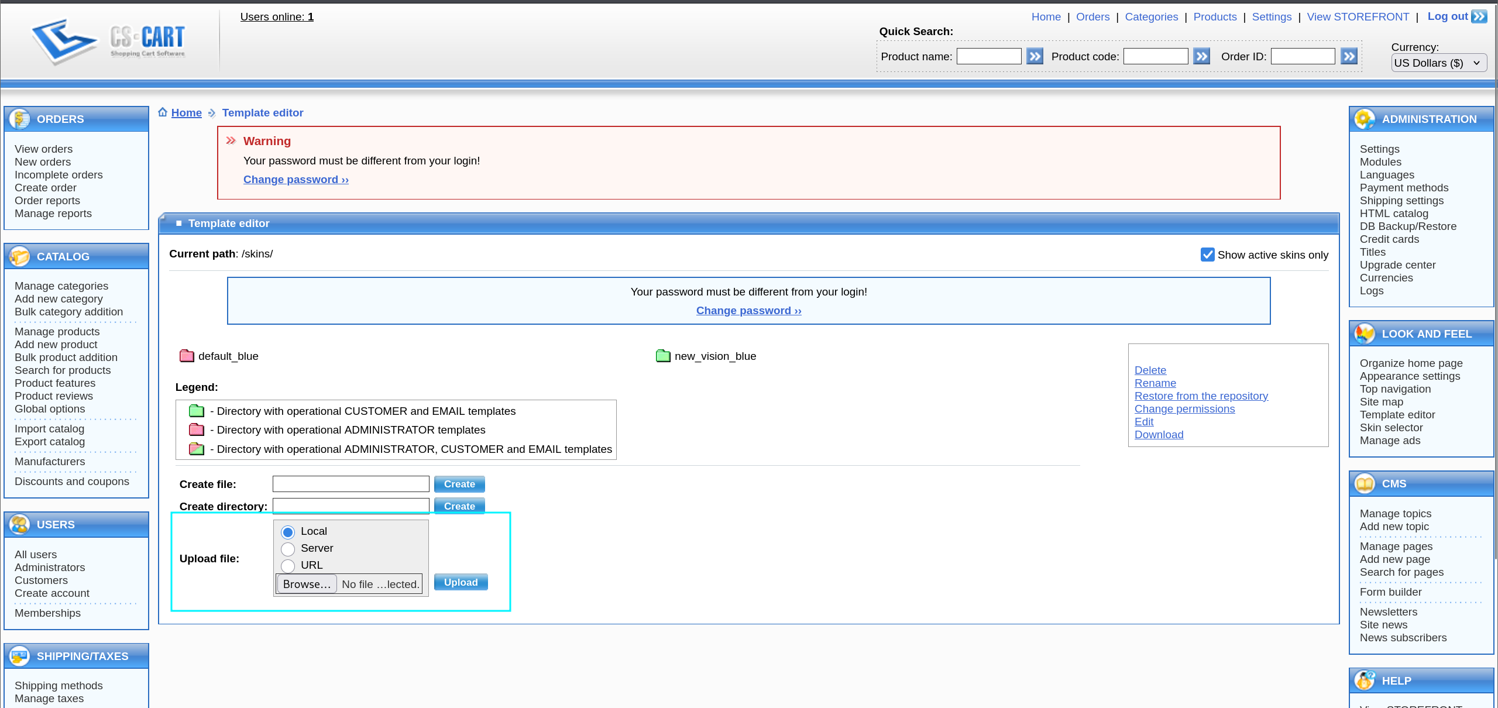This screenshot has width=1498, height=708.
Task: Click the Create directory input field
Action: 351,506
